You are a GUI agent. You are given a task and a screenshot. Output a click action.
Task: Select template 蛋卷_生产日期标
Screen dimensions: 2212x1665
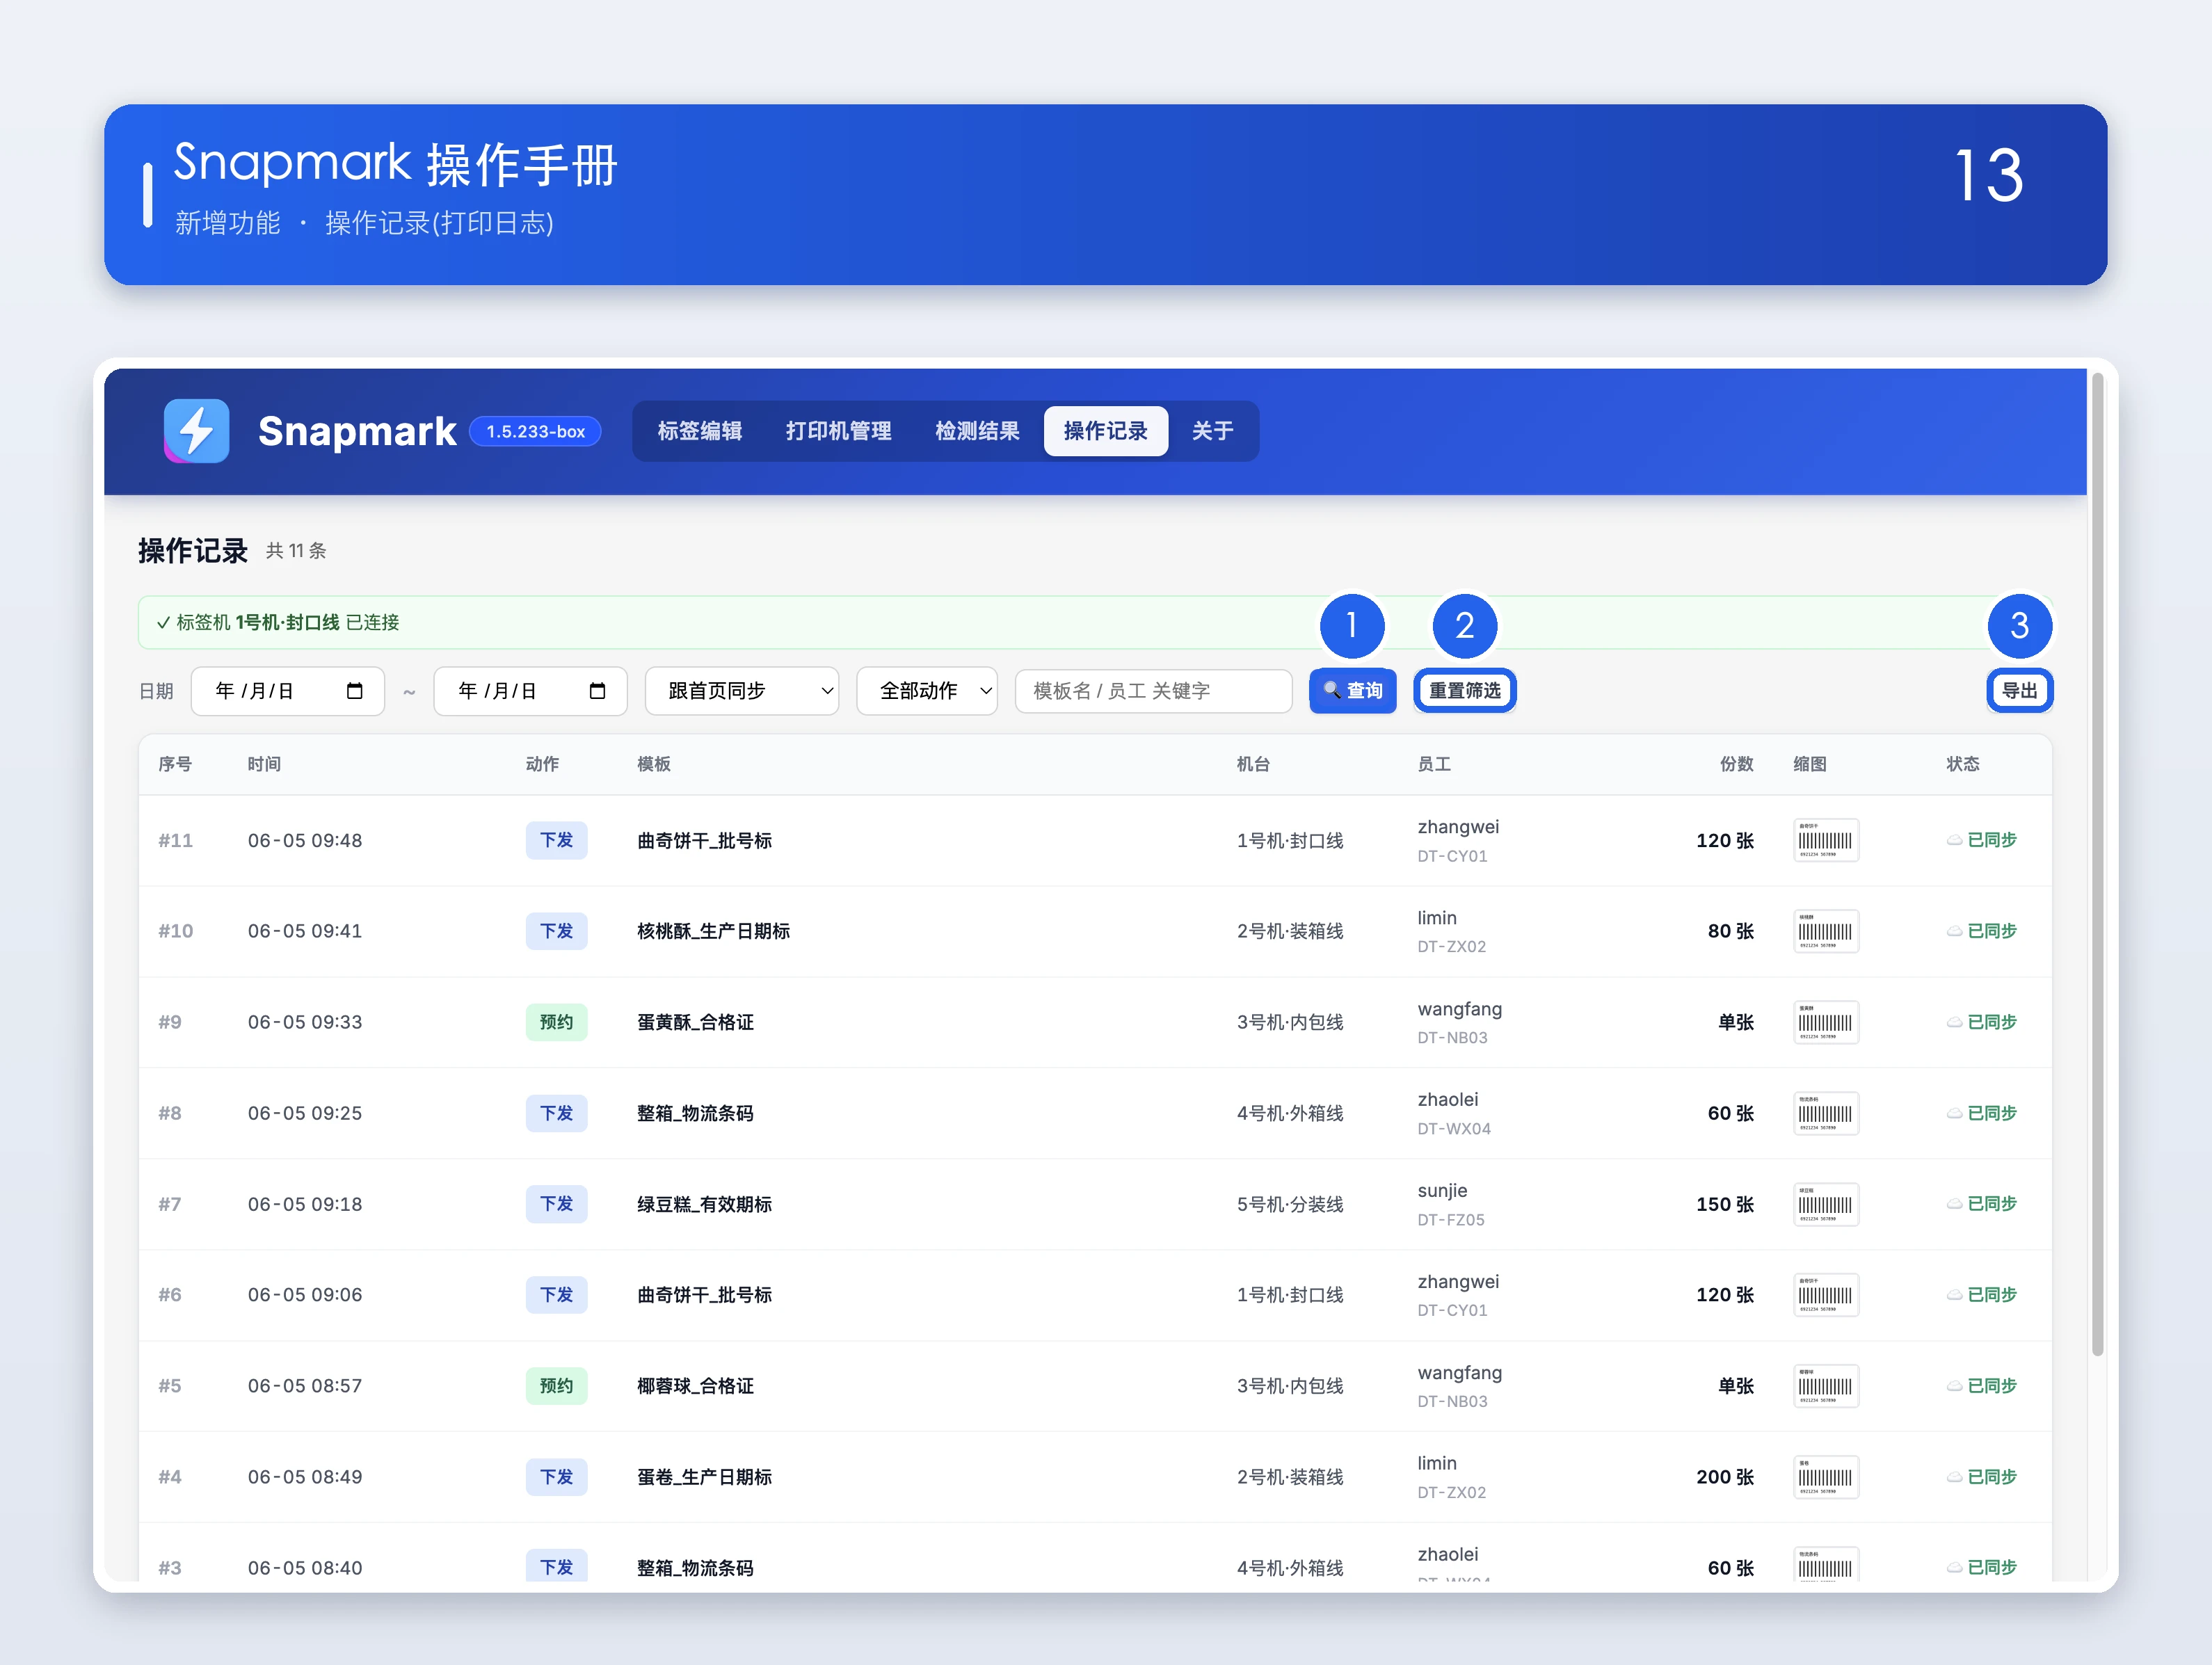click(704, 1477)
